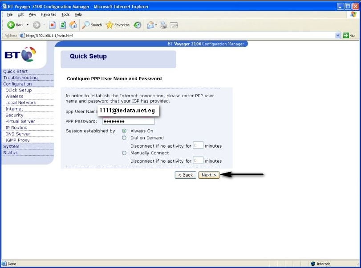Click the Internet status icon in system tray
361x268 pixels.
312,263
